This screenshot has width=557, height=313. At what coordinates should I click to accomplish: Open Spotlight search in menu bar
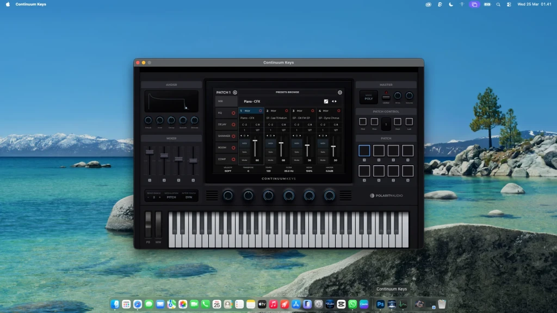(498, 4)
